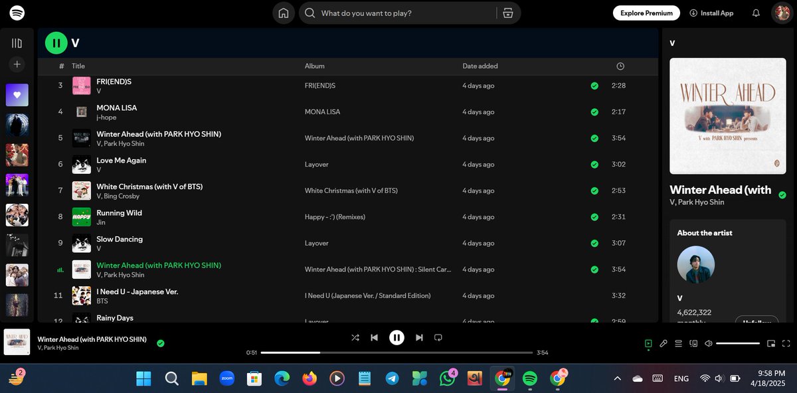Screen dimensions: 797x393
Task: Toggle the Now Playing view icon
Action: 648,343
